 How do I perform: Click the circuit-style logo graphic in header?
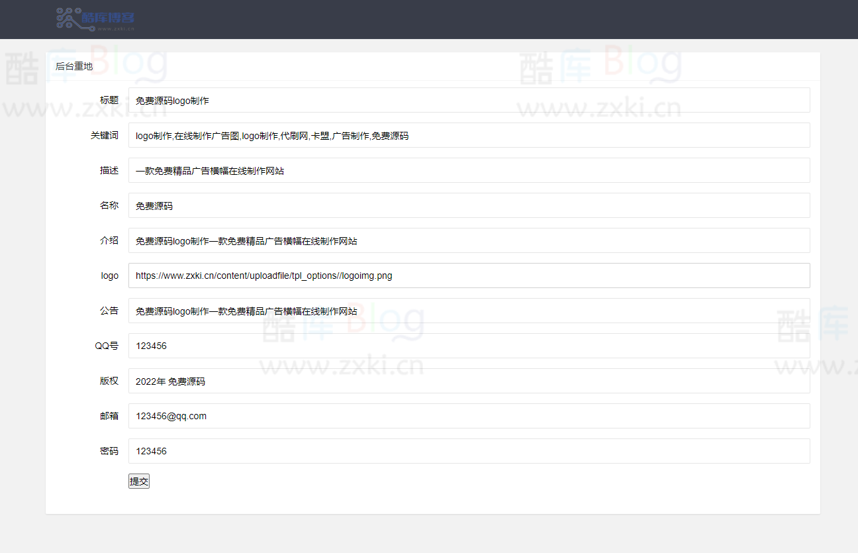pyautogui.click(x=65, y=19)
